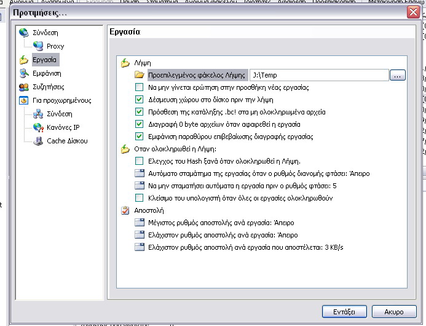Select Proxy in the preferences tree
This screenshot has height=326, width=426.
tap(55, 46)
